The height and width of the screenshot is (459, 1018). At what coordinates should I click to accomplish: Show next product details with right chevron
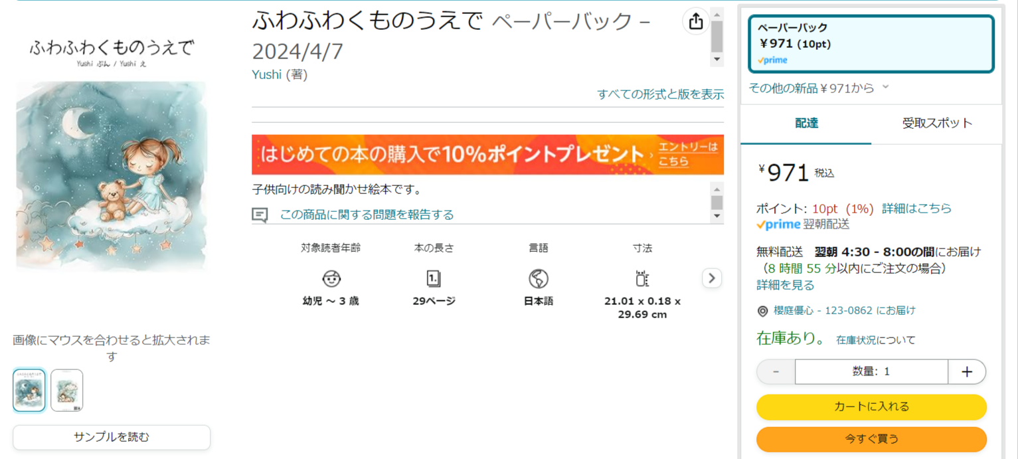point(712,278)
